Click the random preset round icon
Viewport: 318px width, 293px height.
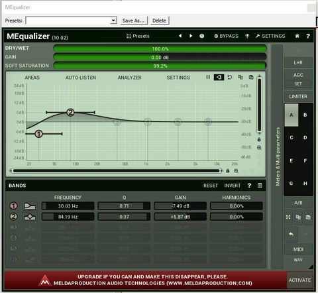pyautogui.click(x=201, y=36)
